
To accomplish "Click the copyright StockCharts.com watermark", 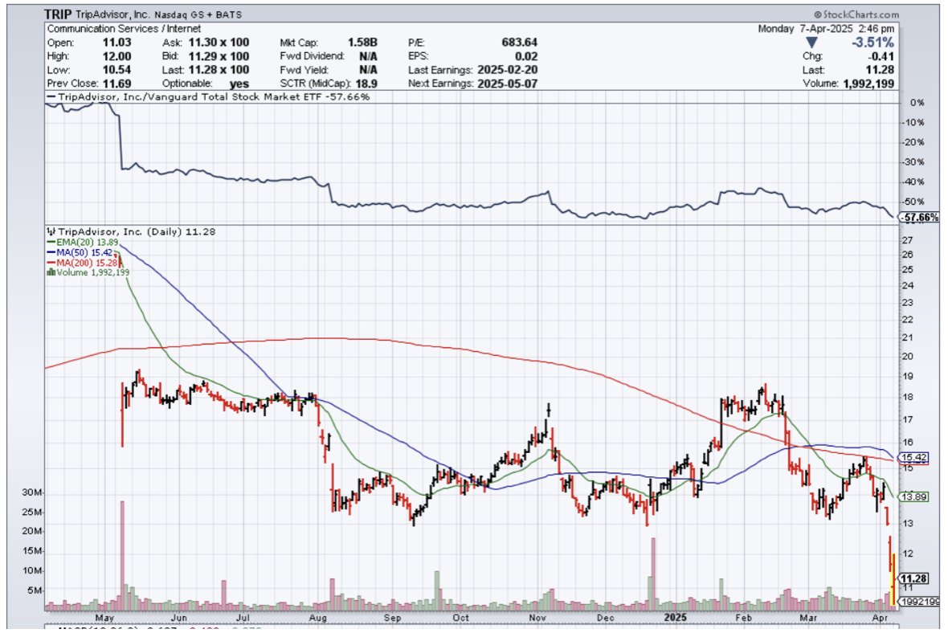I will (x=856, y=14).
